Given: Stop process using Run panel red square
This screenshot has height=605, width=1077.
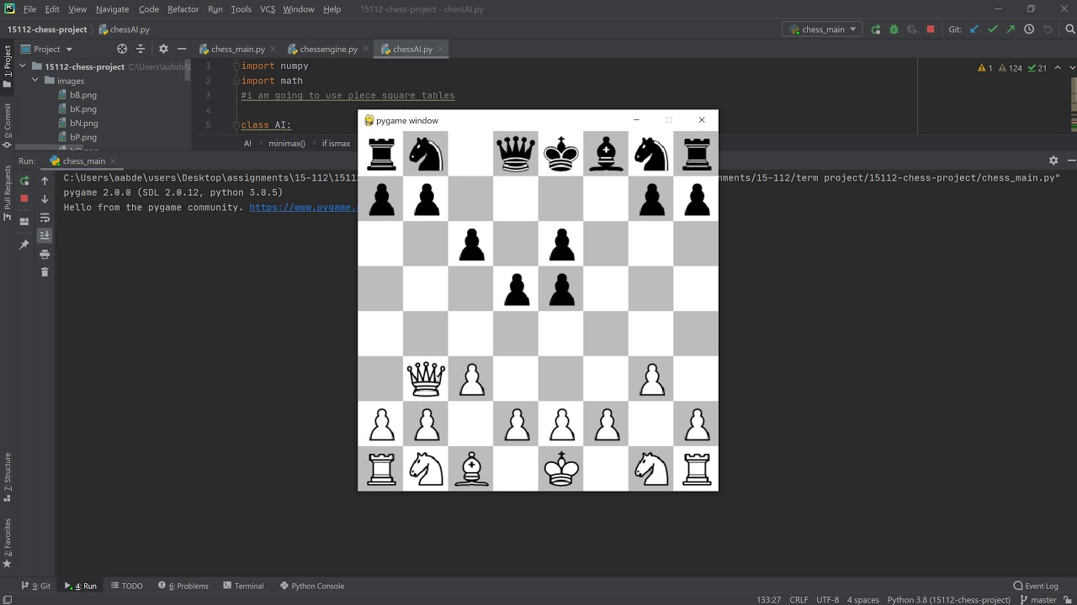Looking at the screenshot, I should coord(24,198).
